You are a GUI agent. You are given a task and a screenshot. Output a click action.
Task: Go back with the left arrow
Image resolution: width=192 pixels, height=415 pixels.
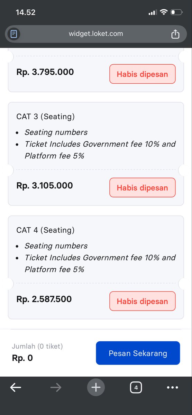coord(16,388)
